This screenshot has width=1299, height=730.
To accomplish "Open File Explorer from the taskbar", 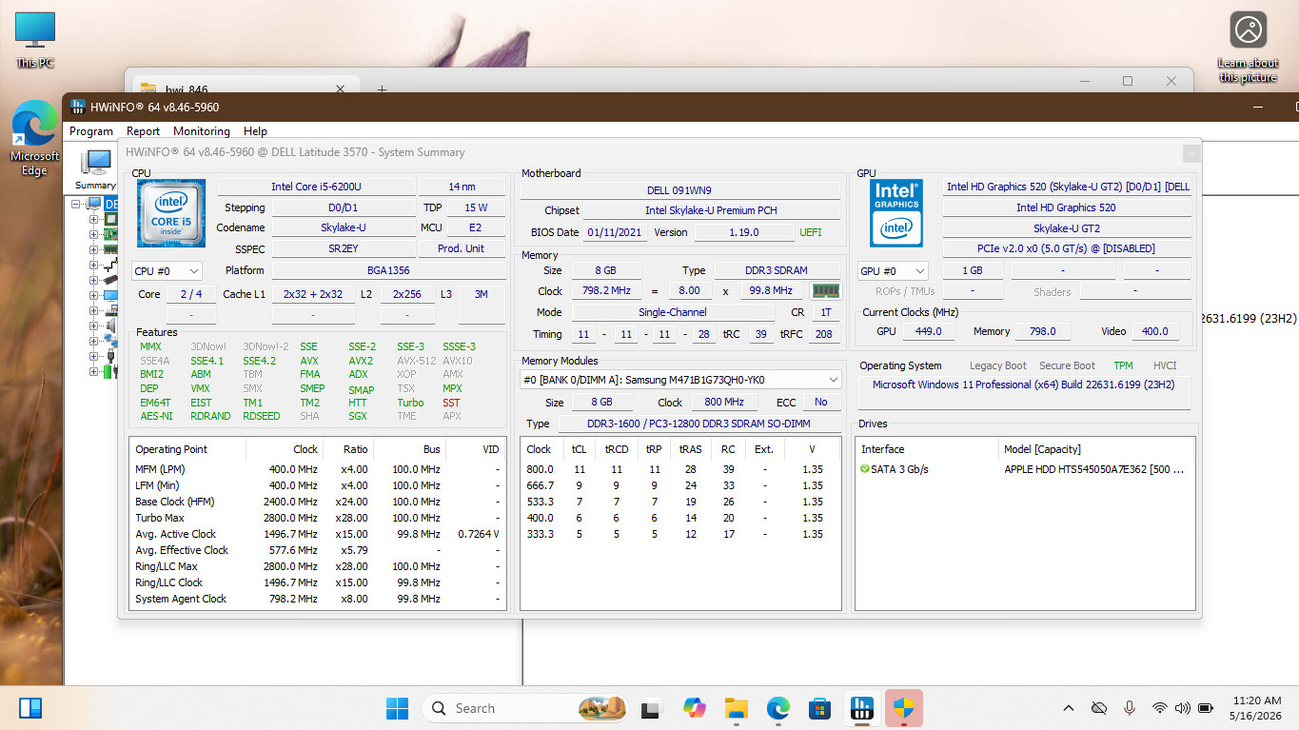I will click(737, 708).
